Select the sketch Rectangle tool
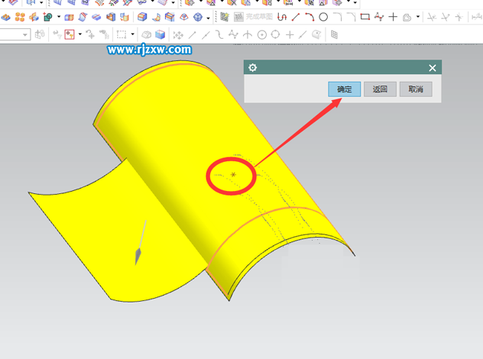This screenshot has height=359, width=483. (365, 16)
